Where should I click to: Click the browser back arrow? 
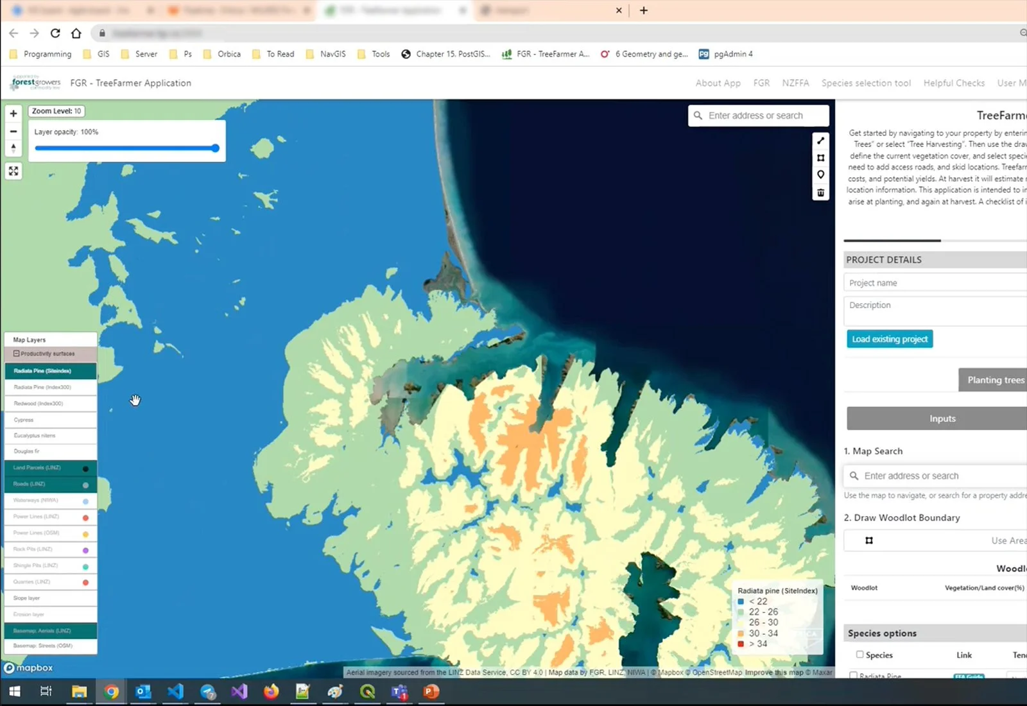click(13, 33)
